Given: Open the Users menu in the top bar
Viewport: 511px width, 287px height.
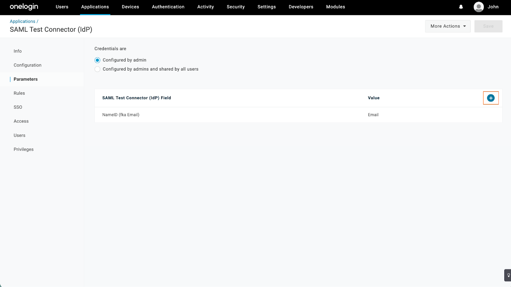Looking at the screenshot, I should coord(62,7).
